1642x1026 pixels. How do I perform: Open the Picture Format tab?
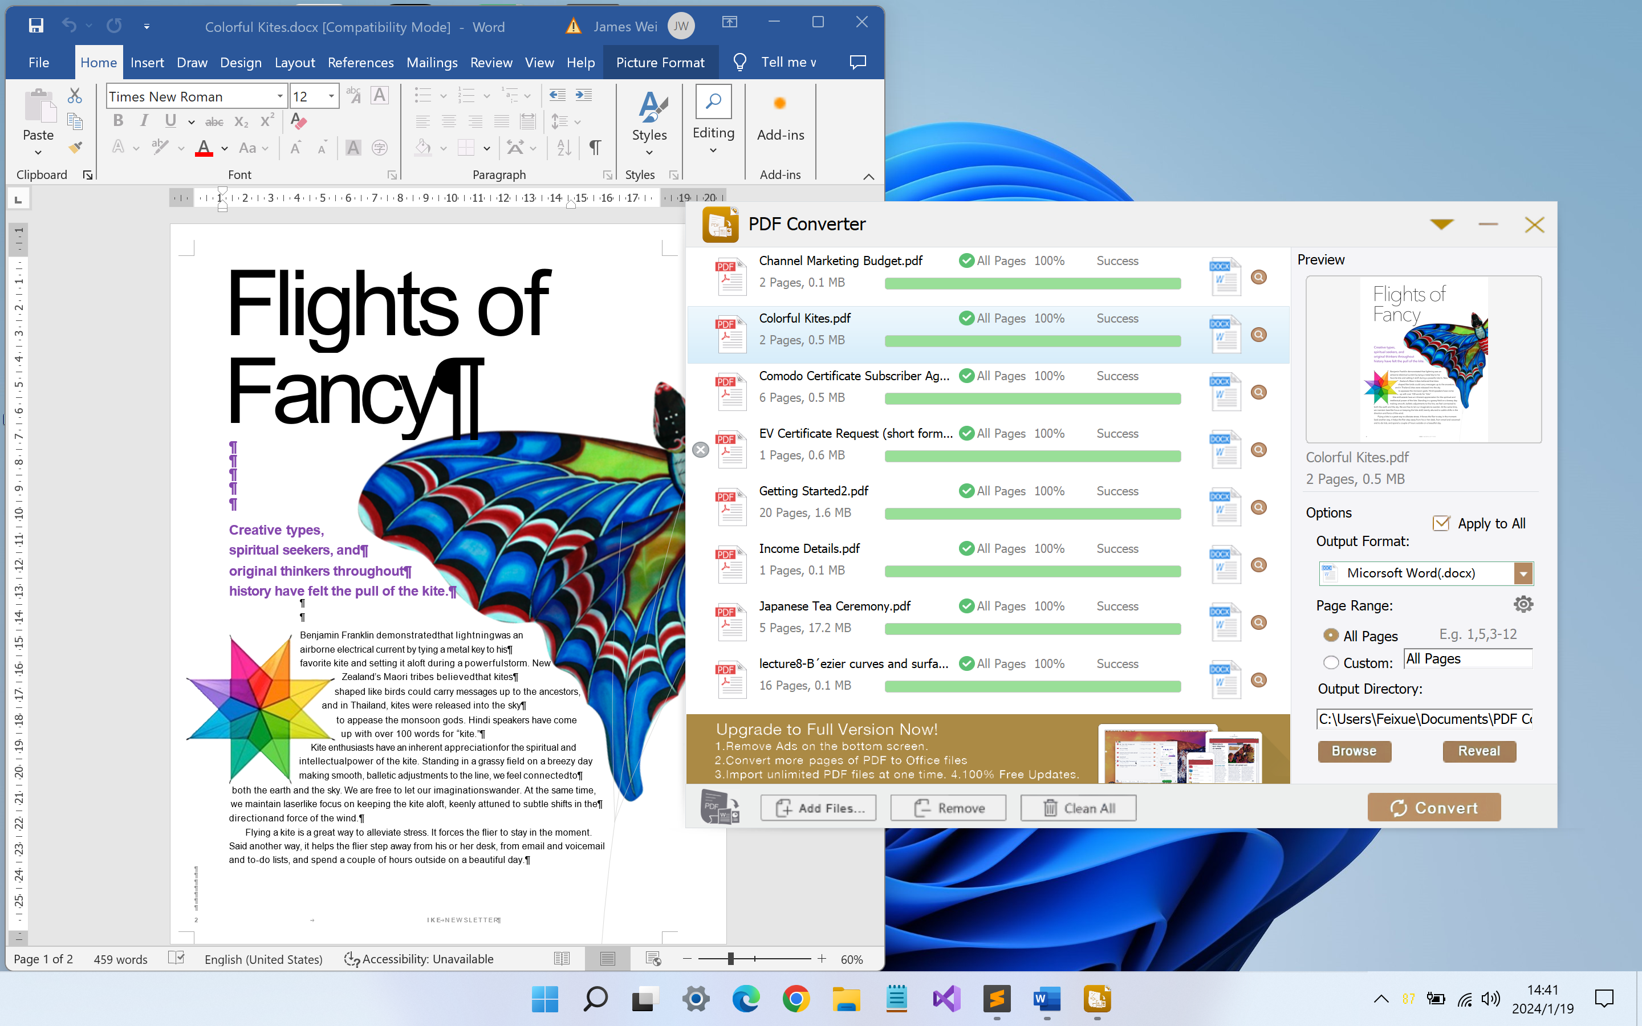[660, 63]
